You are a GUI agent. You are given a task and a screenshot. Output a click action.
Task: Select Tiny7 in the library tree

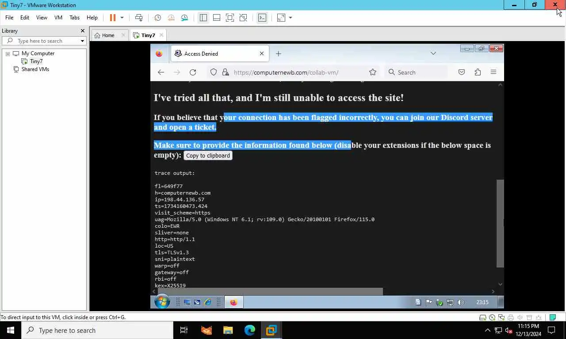(x=36, y=61)
